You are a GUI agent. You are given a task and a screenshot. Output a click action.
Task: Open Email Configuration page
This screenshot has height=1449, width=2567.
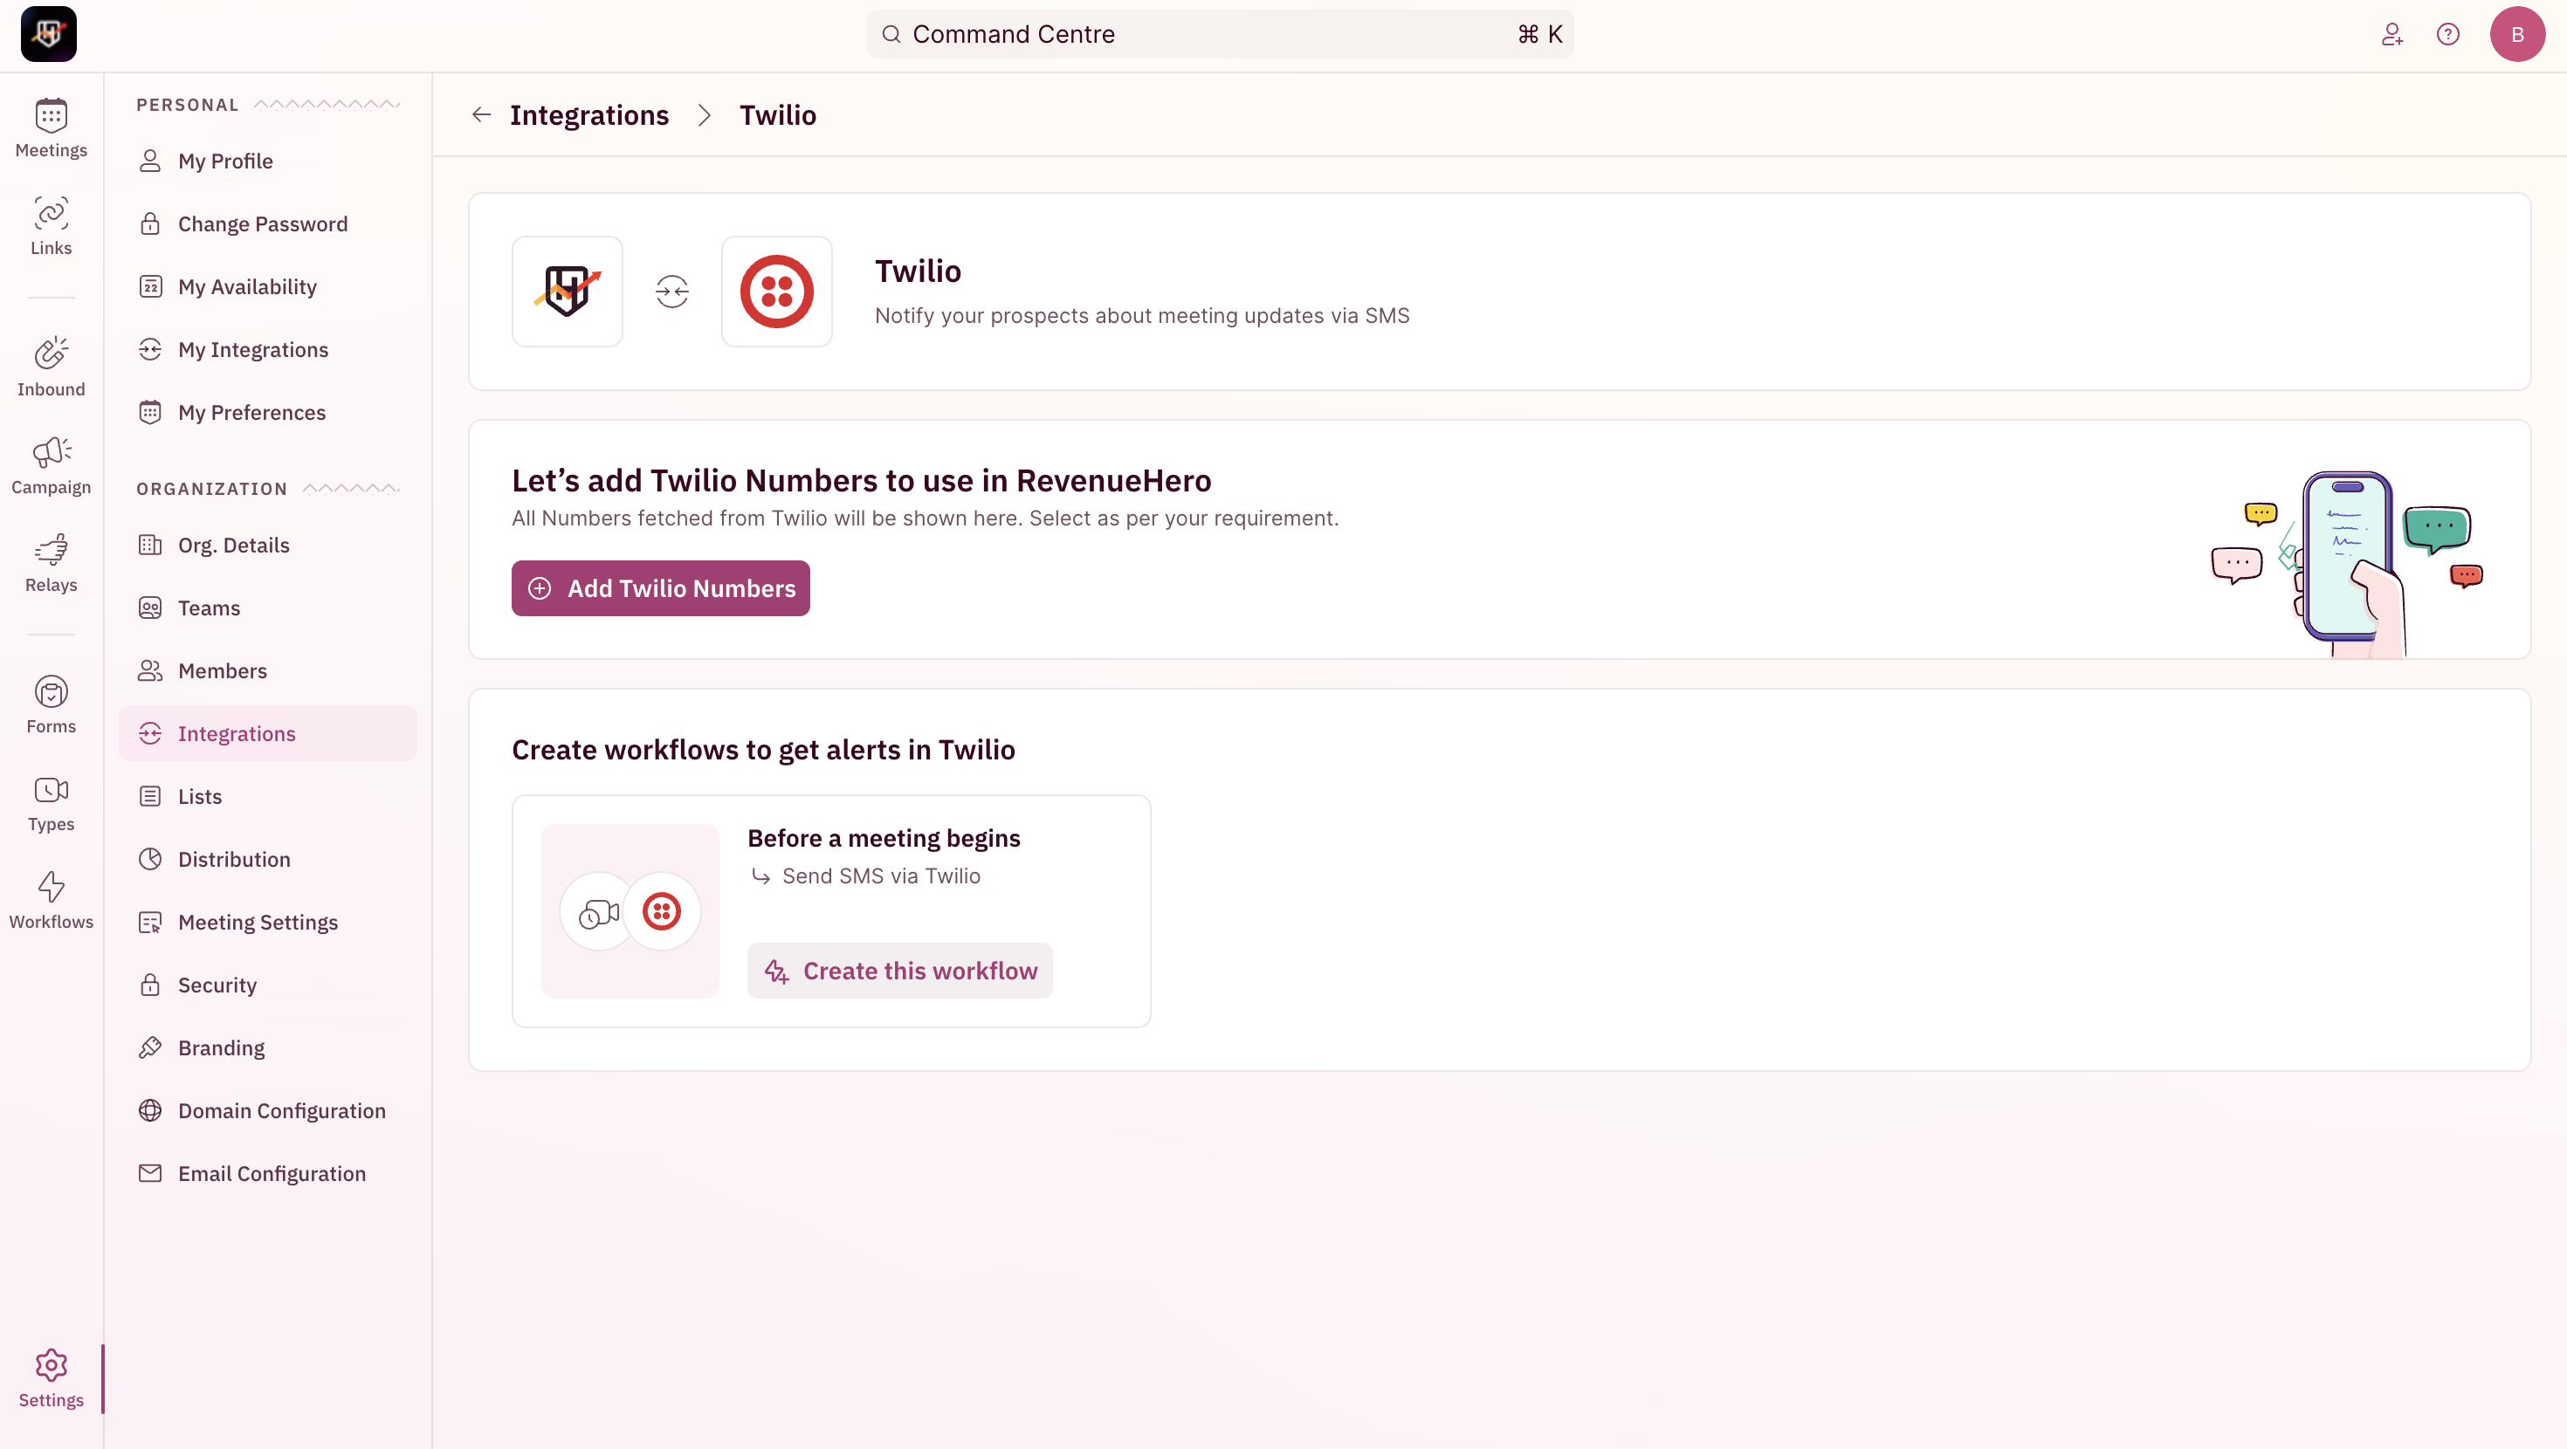tap(268, 1172)
